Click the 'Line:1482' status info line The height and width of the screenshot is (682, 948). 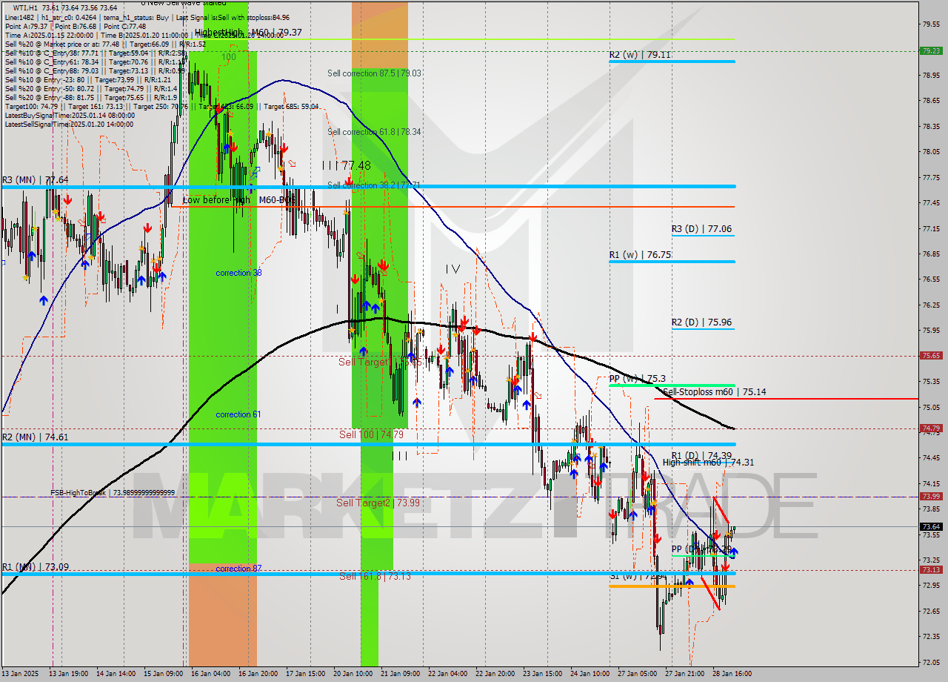pos(147,17)
